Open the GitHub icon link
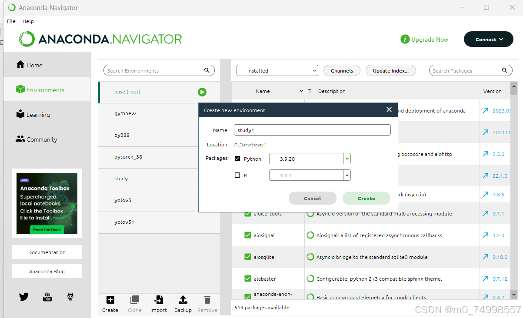This screenshot has height=318, width=523. tap(70, 297)
